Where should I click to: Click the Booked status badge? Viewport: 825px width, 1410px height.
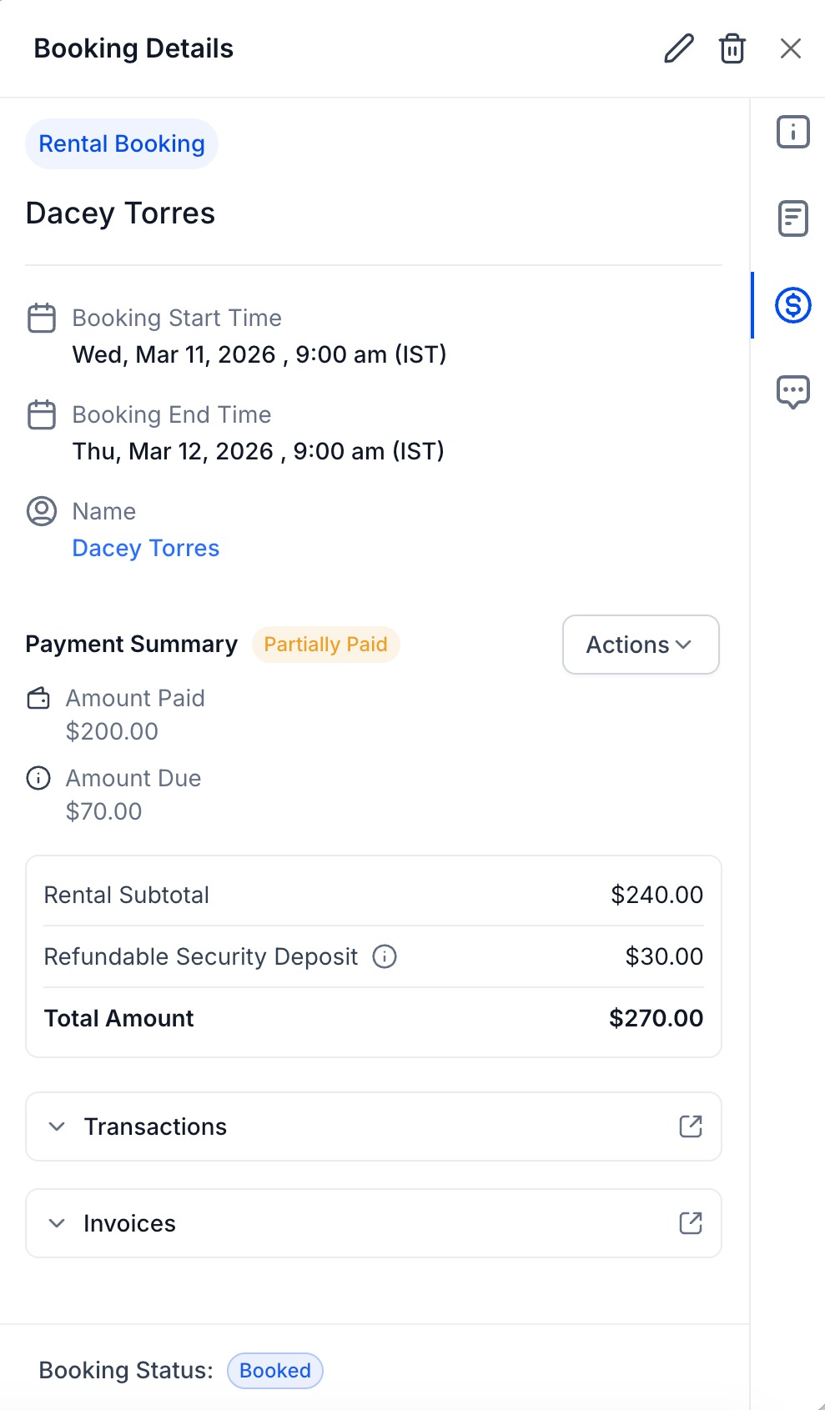tap(274, 1370)
